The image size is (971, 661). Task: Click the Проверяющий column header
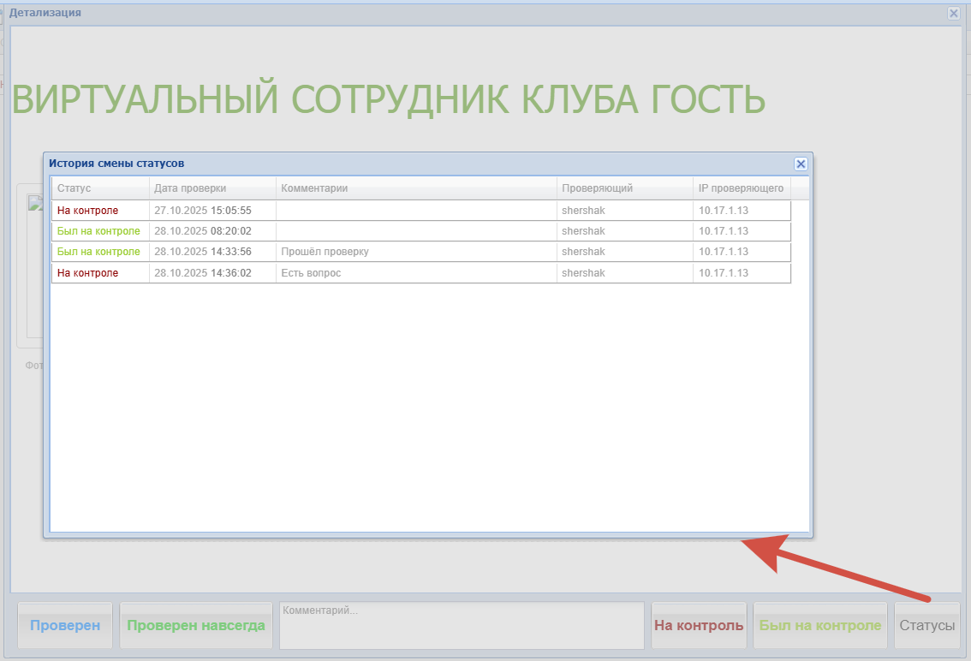[x=625, y=188]
